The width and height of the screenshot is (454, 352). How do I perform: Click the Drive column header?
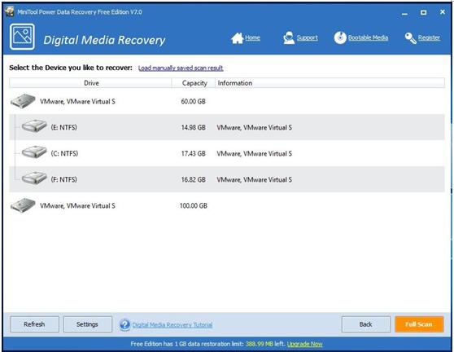point(90,83)
